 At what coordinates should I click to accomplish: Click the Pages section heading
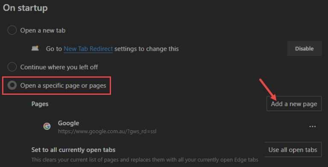pos(40,104)
